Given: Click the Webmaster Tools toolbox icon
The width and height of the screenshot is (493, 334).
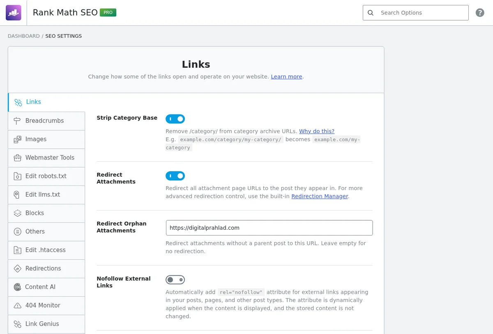Looking at the screenshot, I should (x=17, y=158).
